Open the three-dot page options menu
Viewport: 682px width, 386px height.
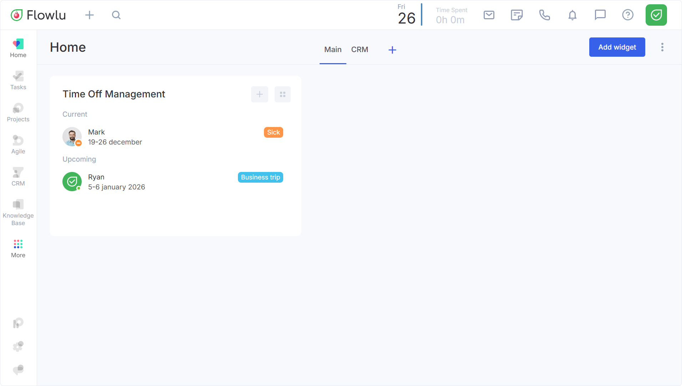[662, 47]
